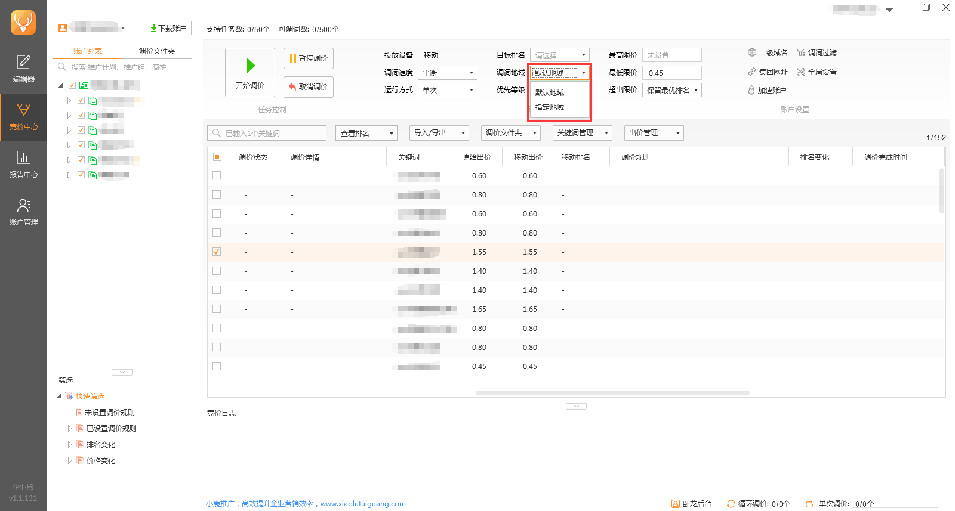Image resolution: width=955 pixels, height=511 pixels.
Task: Click 循环调价 refresh status icon
Action: click(x=731, y=504)
